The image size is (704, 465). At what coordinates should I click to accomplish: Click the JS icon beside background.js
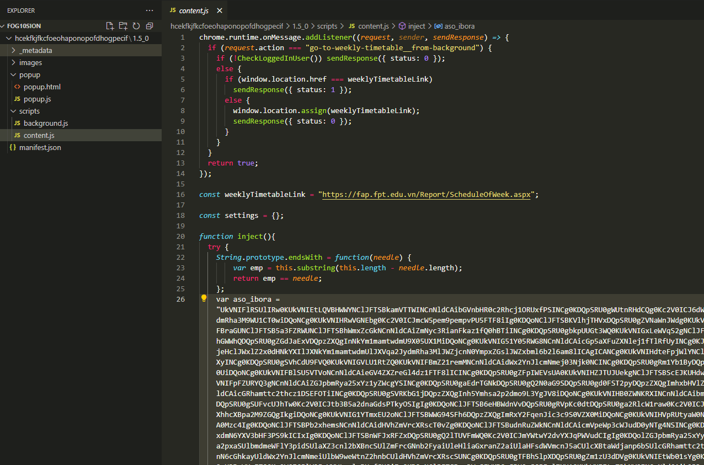pyautogui.click(x=17, y=123)
